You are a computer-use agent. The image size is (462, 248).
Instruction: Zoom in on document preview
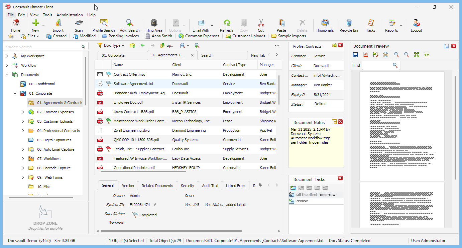396,55
